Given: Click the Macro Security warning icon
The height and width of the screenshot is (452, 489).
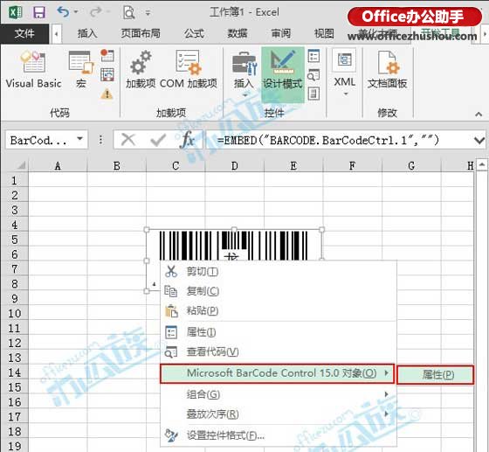Looking at the screenshot, I should (x=107, y=94).
